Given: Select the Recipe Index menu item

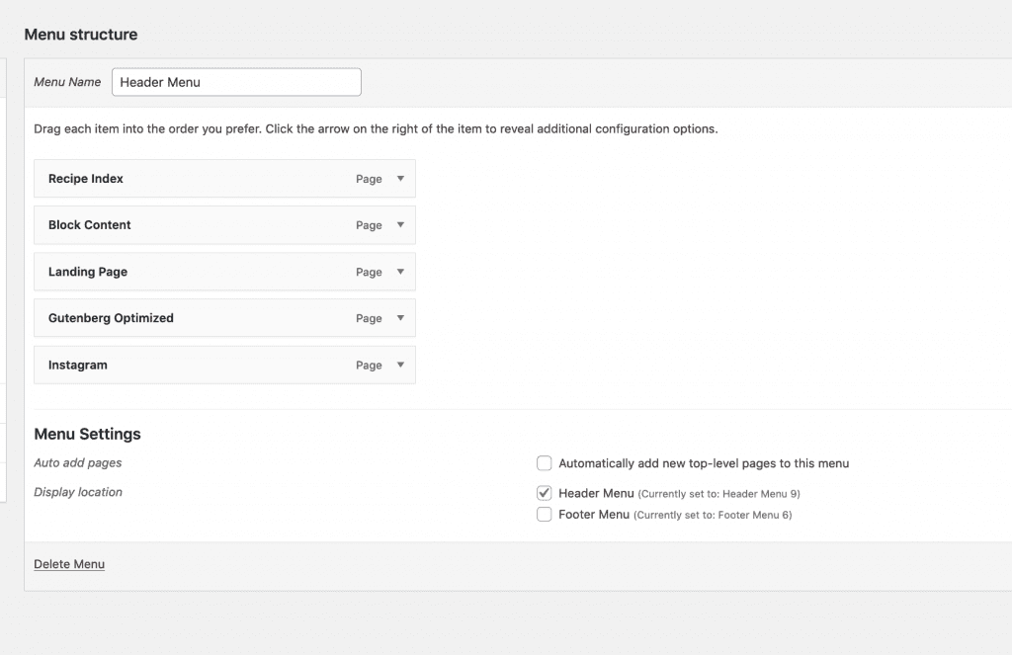Looking at the screenshot, I should (x=198, y=178).
